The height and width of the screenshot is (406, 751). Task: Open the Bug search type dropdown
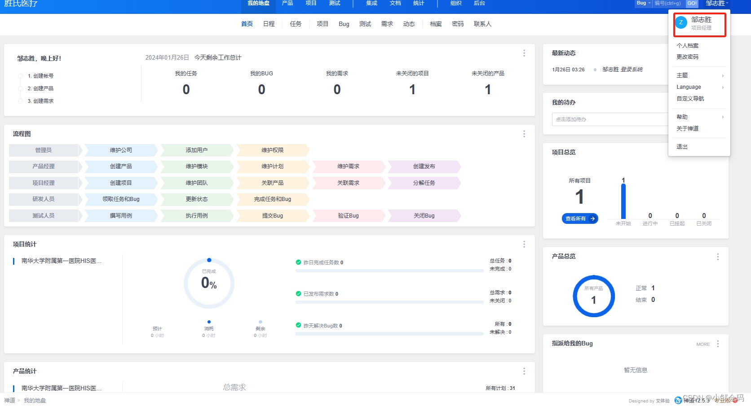tap(643, 3)
